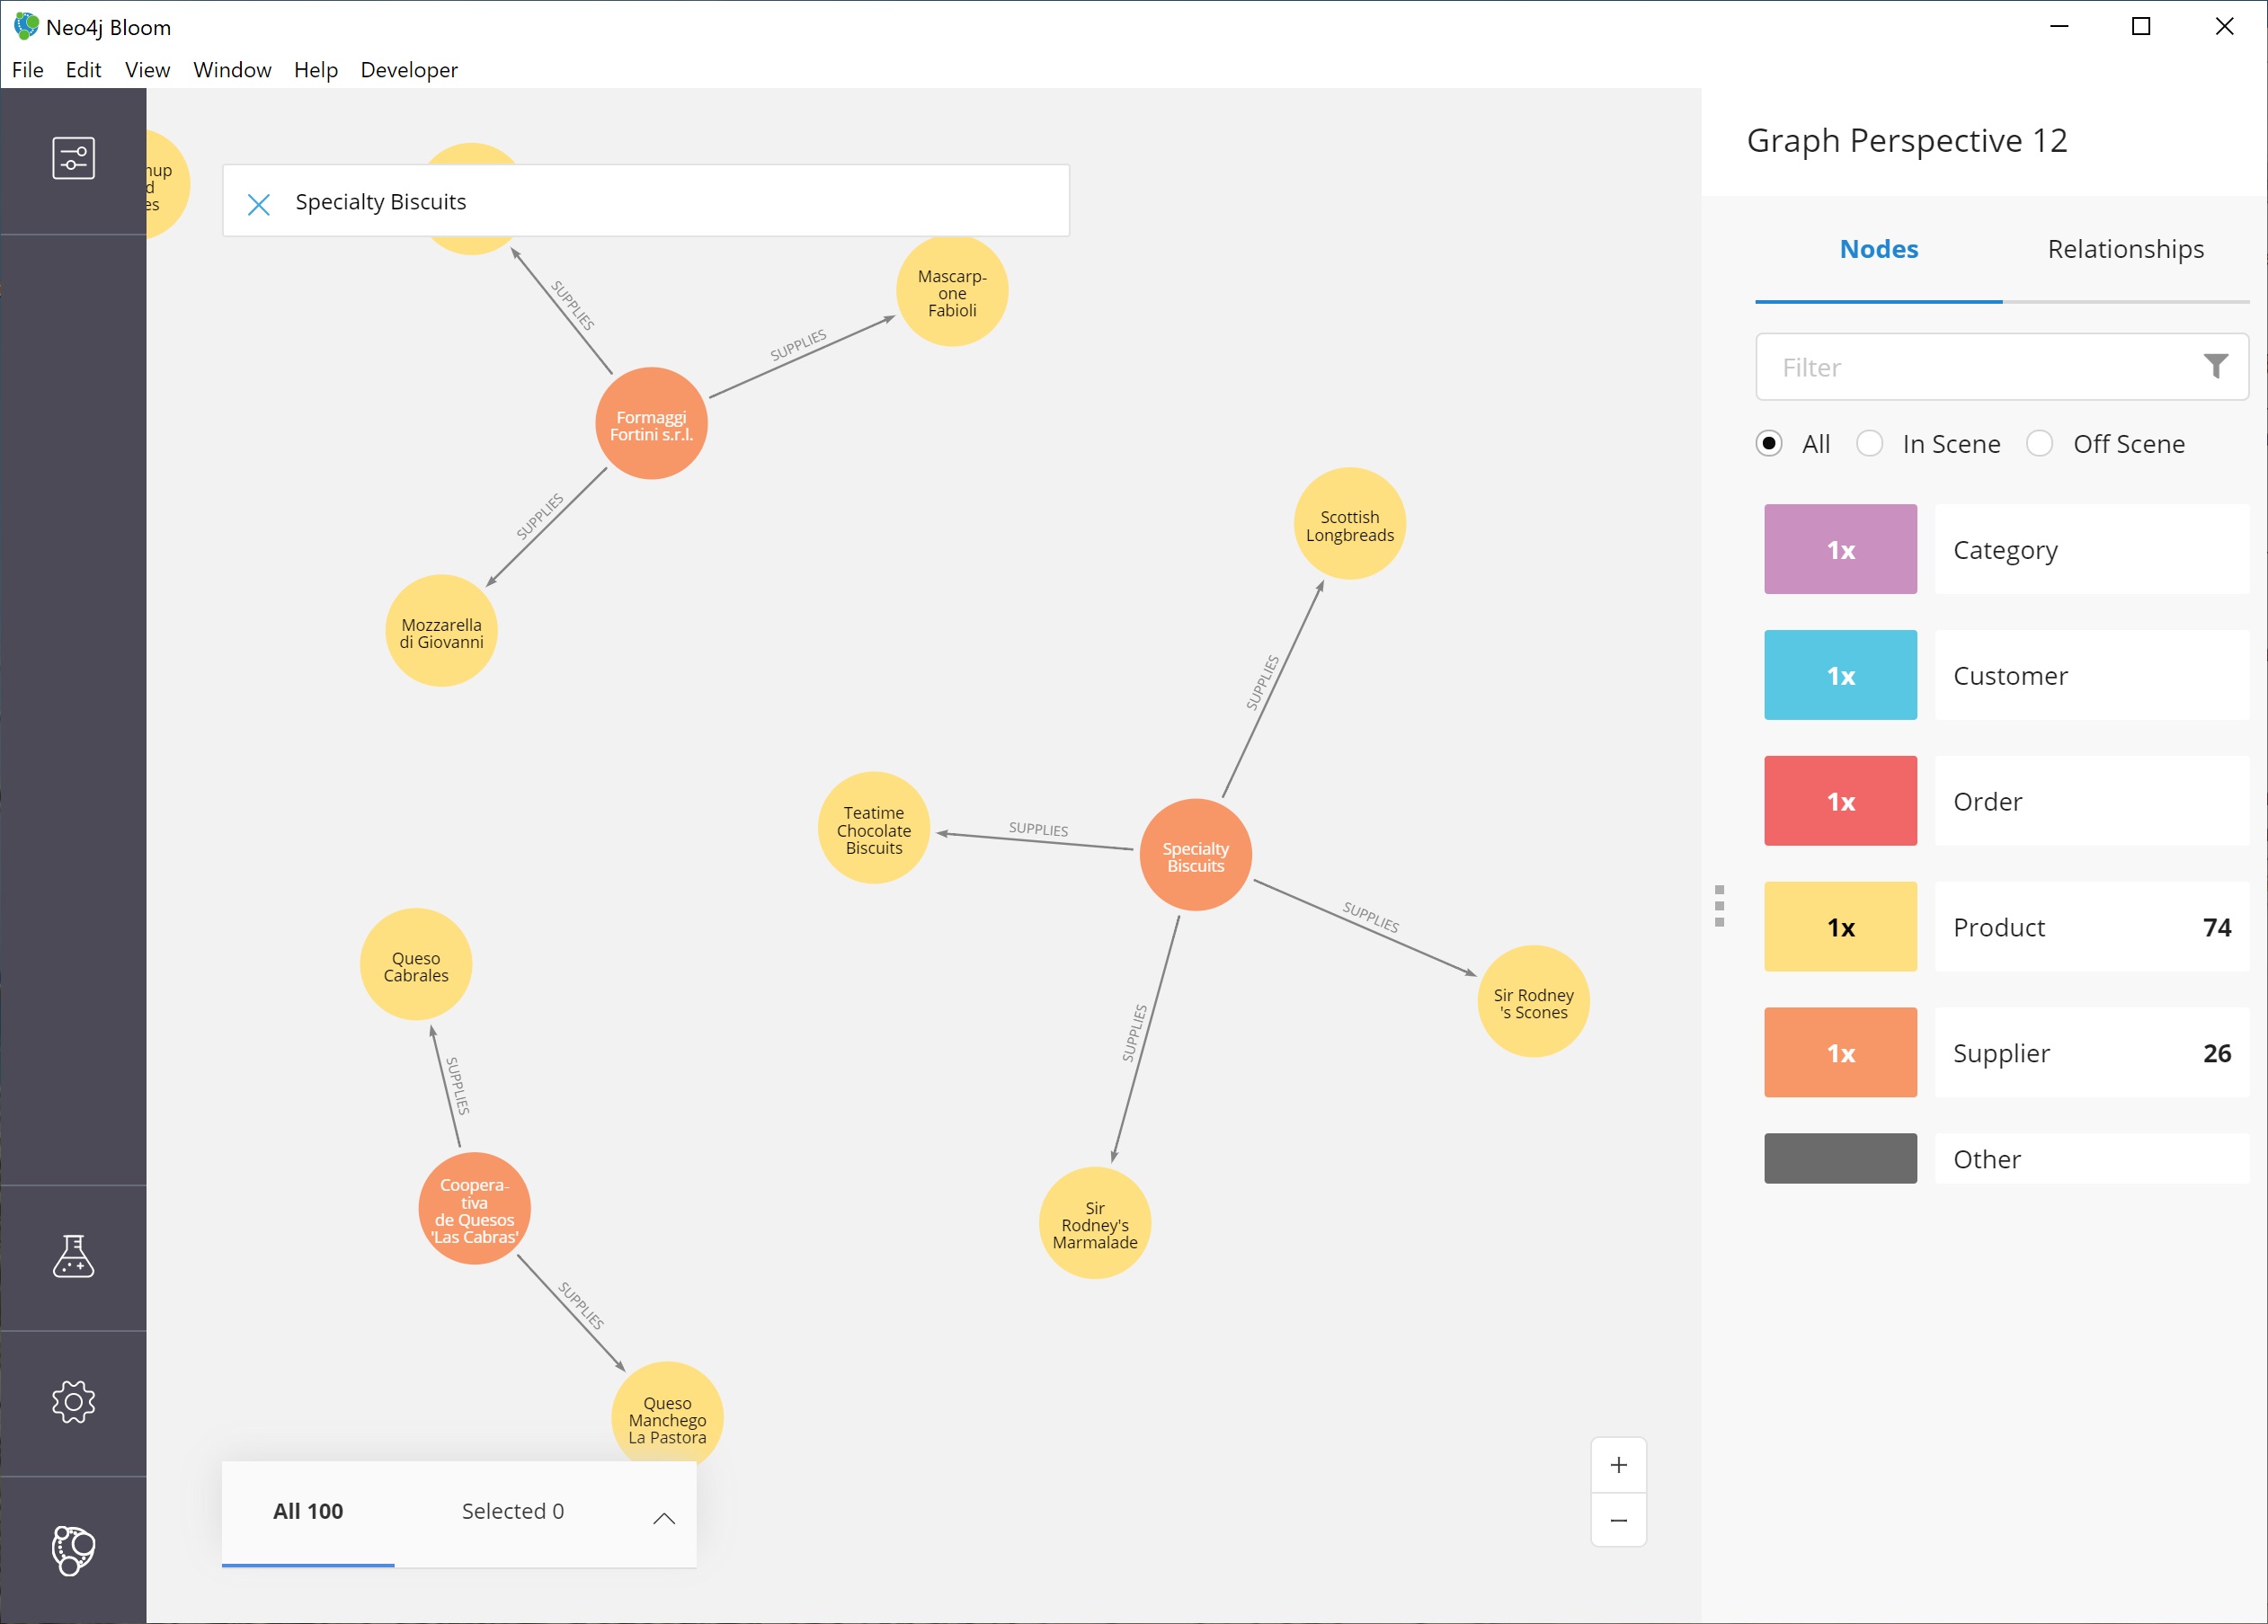Click SUPPLIES label toward Scottish Longbreads
This screenshot has height=1624, width=2268.
1262,682
